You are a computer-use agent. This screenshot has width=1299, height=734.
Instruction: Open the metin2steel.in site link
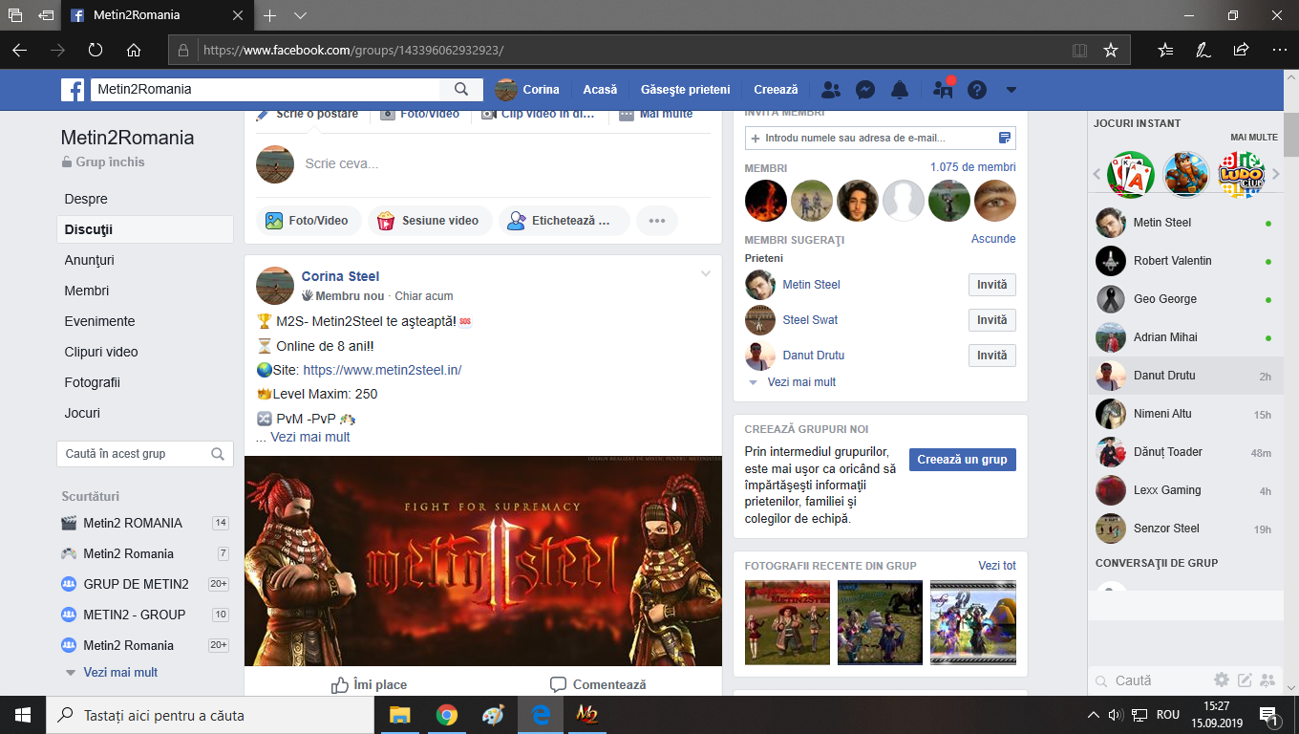point(382,370)
